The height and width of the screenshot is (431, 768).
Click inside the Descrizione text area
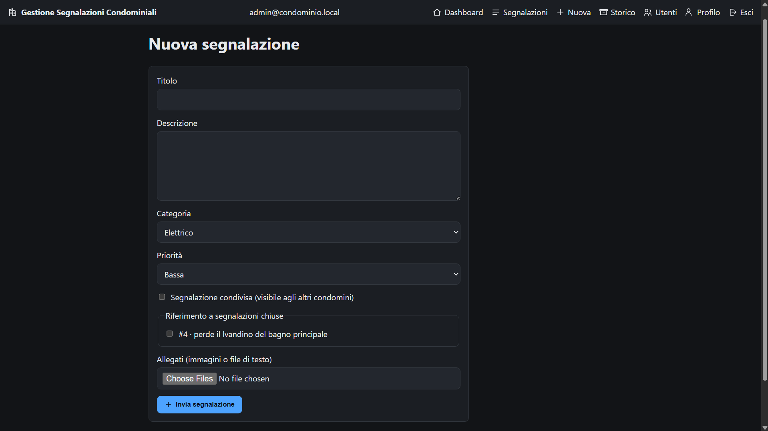[308, 166]
